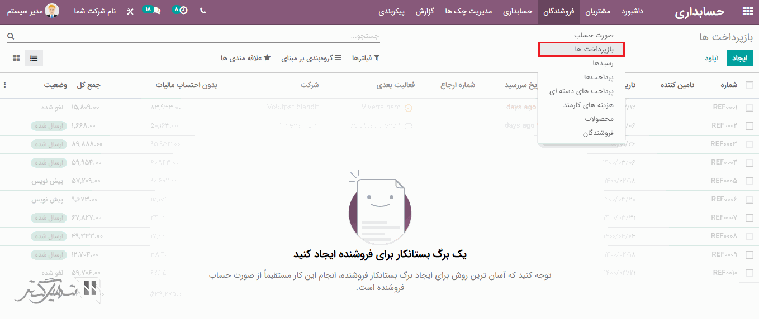Click the debug tools wrench icon

pyautogui.click(x=130, y=12)
